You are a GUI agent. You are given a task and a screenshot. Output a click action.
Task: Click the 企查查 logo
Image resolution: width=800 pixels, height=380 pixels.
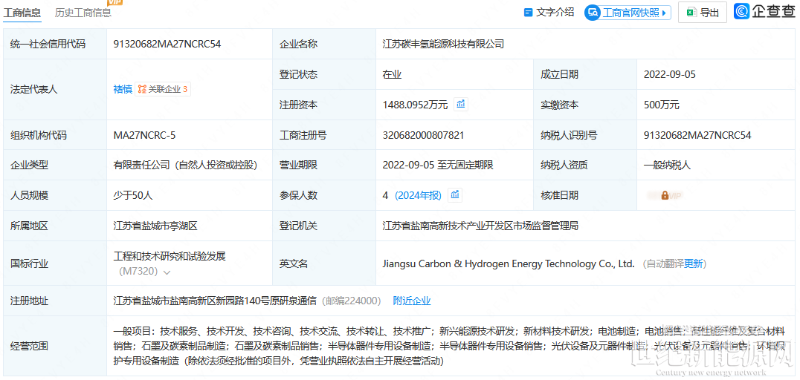[764, 12]
